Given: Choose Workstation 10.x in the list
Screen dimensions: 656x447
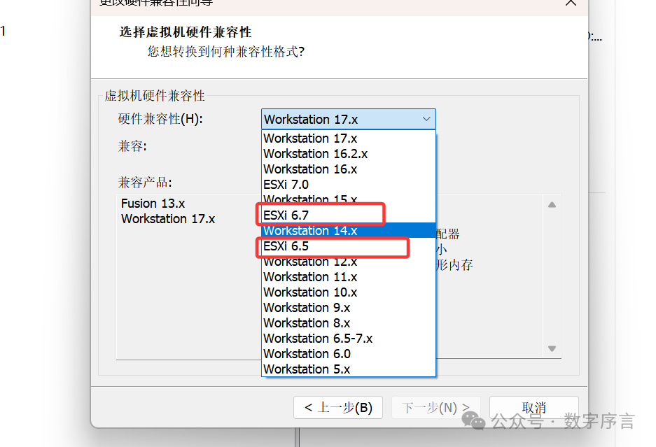Looking at the screenshot, I should (x=348, y=292).
